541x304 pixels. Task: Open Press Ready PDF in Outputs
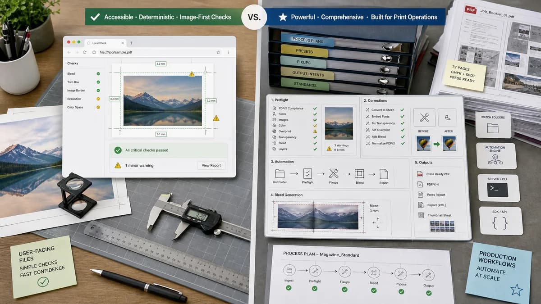click(x=434, y=174)
